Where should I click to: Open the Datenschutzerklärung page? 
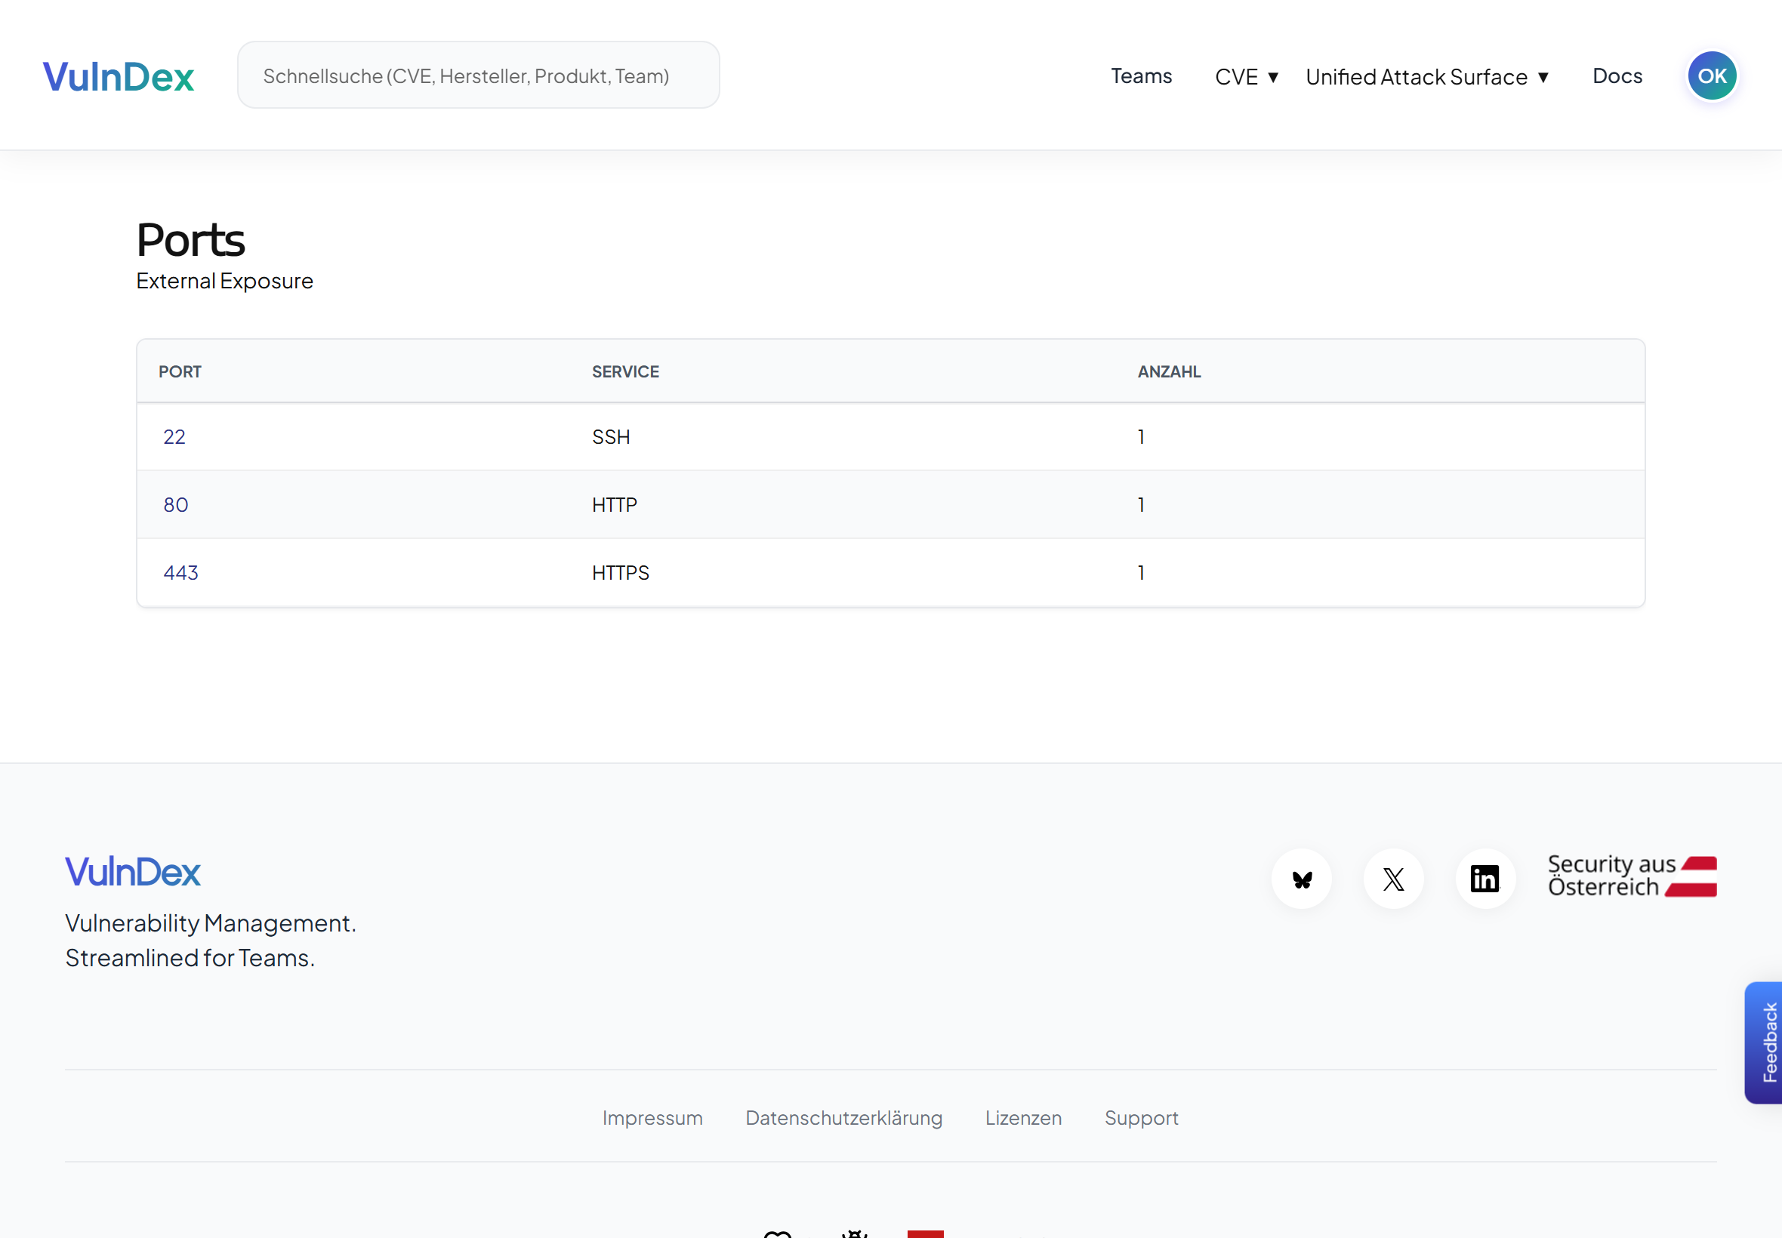pos(844,1118)
